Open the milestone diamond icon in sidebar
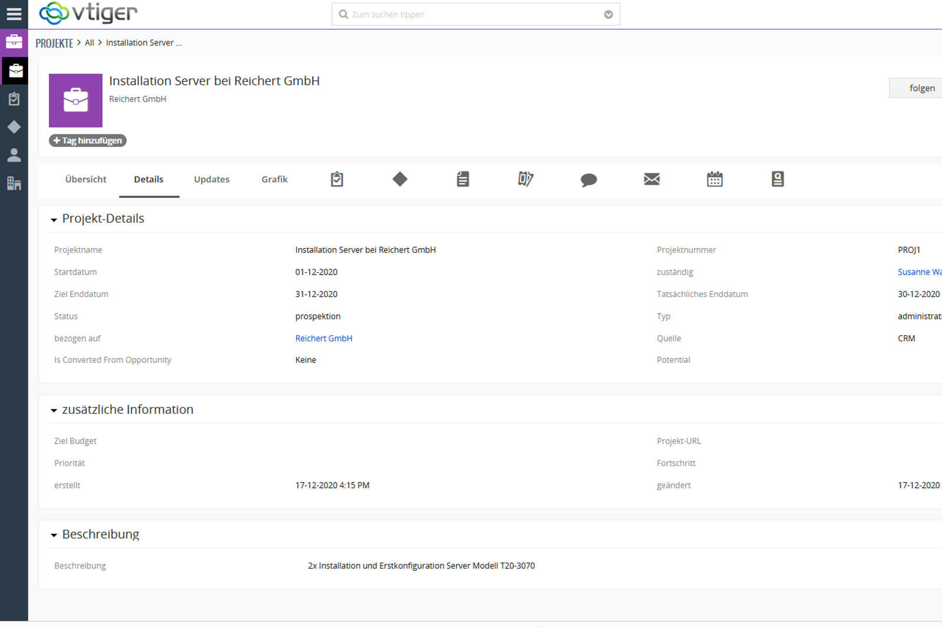This screenshot has height=627, width=942. click(14, 127)
